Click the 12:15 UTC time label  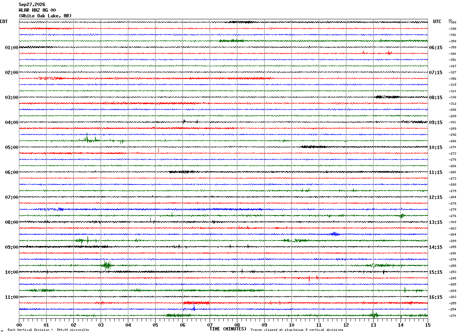click(436, 197)
